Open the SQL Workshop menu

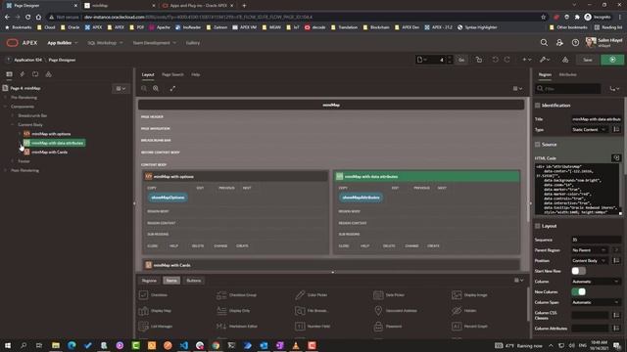[105, 43]
